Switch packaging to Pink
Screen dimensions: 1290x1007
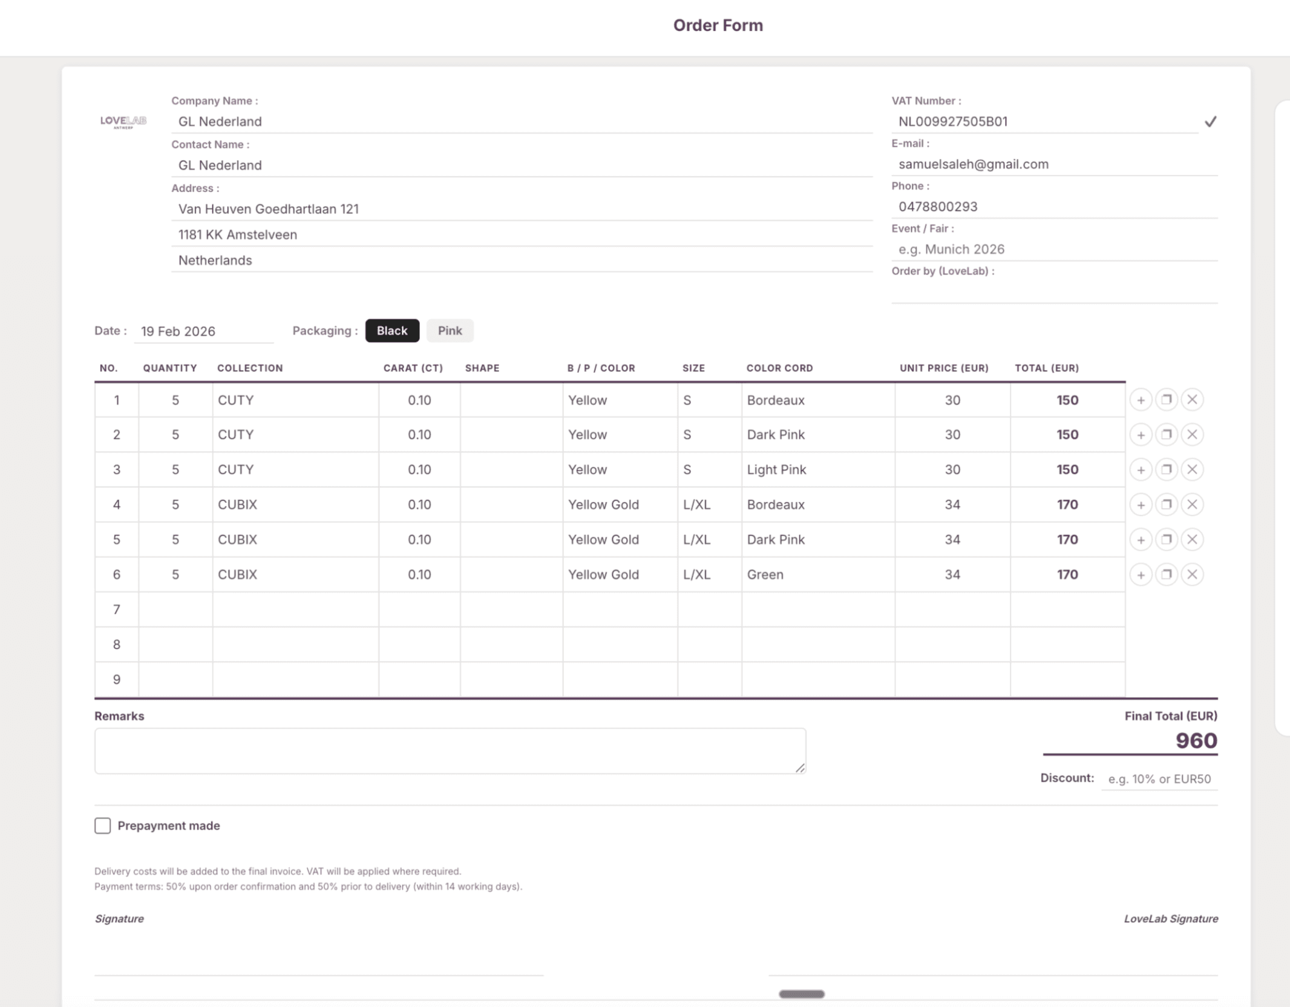450,330
